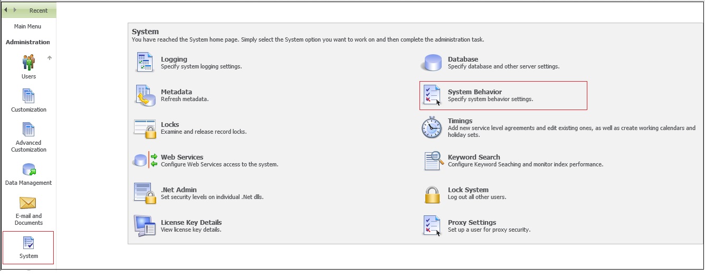Open the Lock System link
The image size is (705, 278).
(x=468, y=190)
